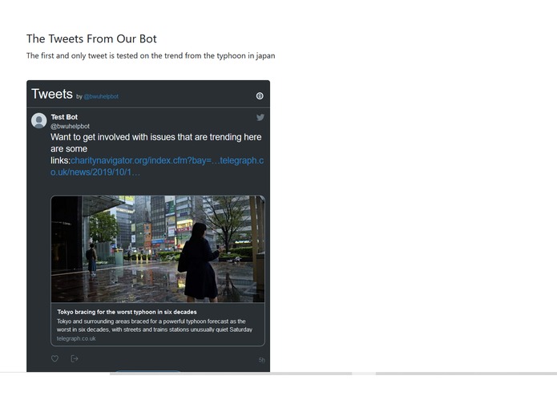Open the telegraph.co.uk news link in tweet text
Image resolution: width=557 pixels, height=396 pixels.
157,166
